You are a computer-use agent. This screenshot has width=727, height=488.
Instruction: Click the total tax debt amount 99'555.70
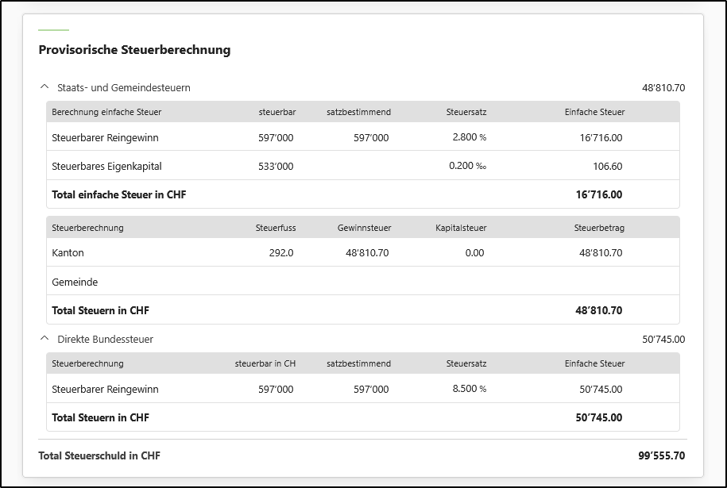click(x=661, y=455)
